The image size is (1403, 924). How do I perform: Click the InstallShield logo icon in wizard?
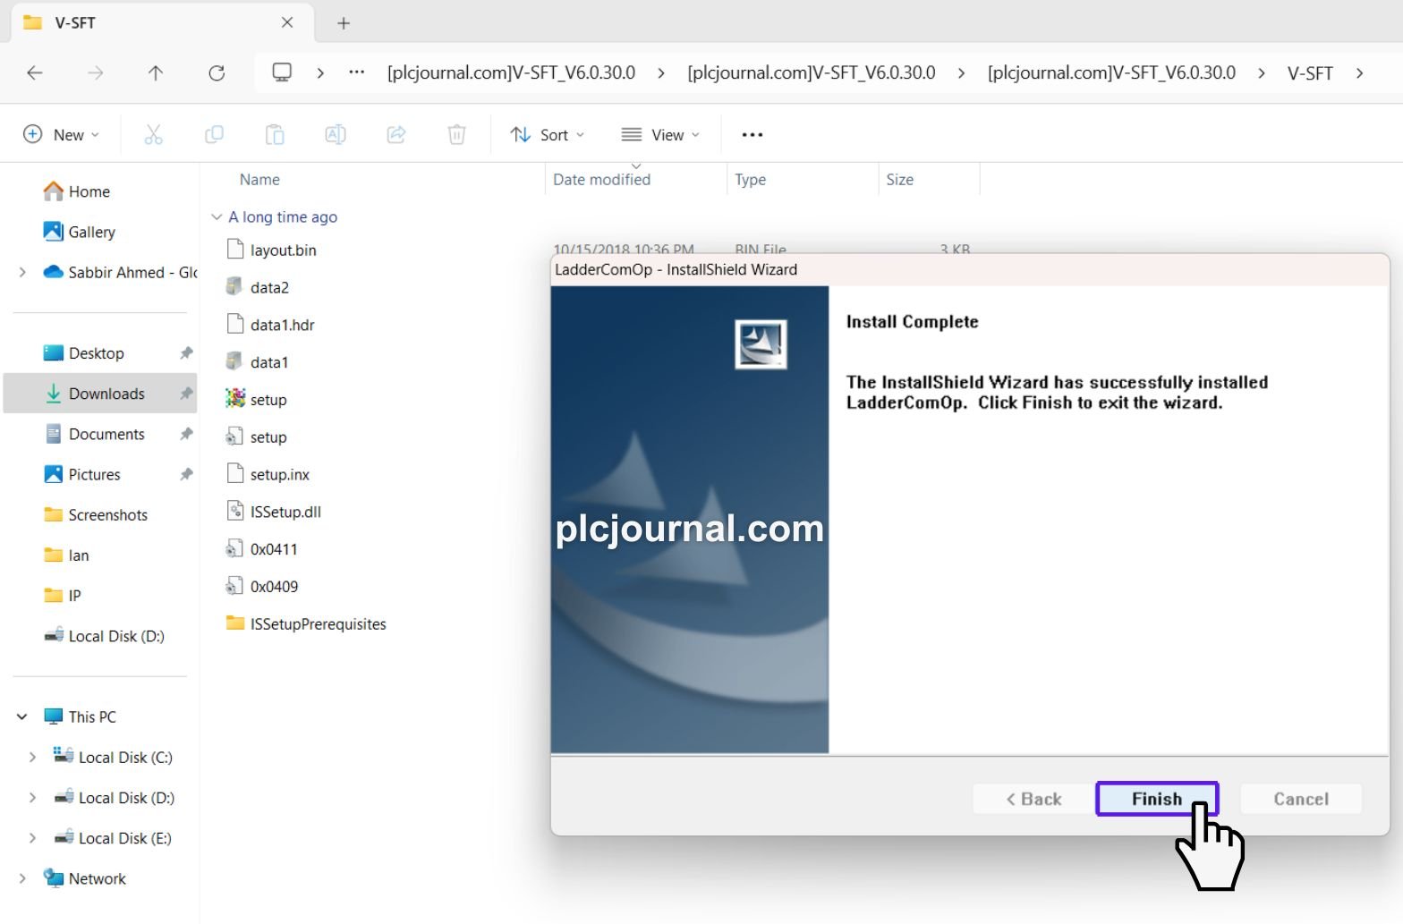coord(761,344)
